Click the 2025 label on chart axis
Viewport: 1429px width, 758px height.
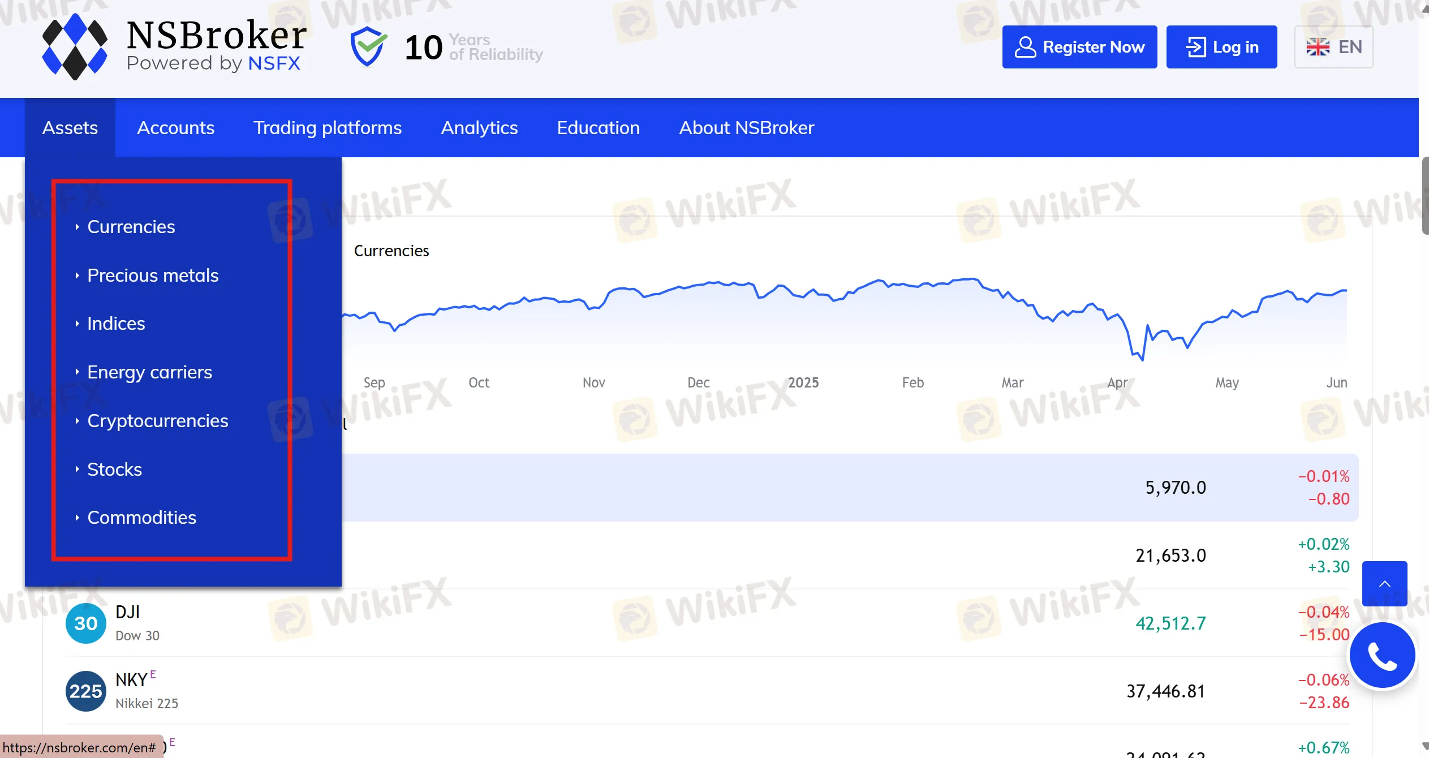[x=803, y=383]
